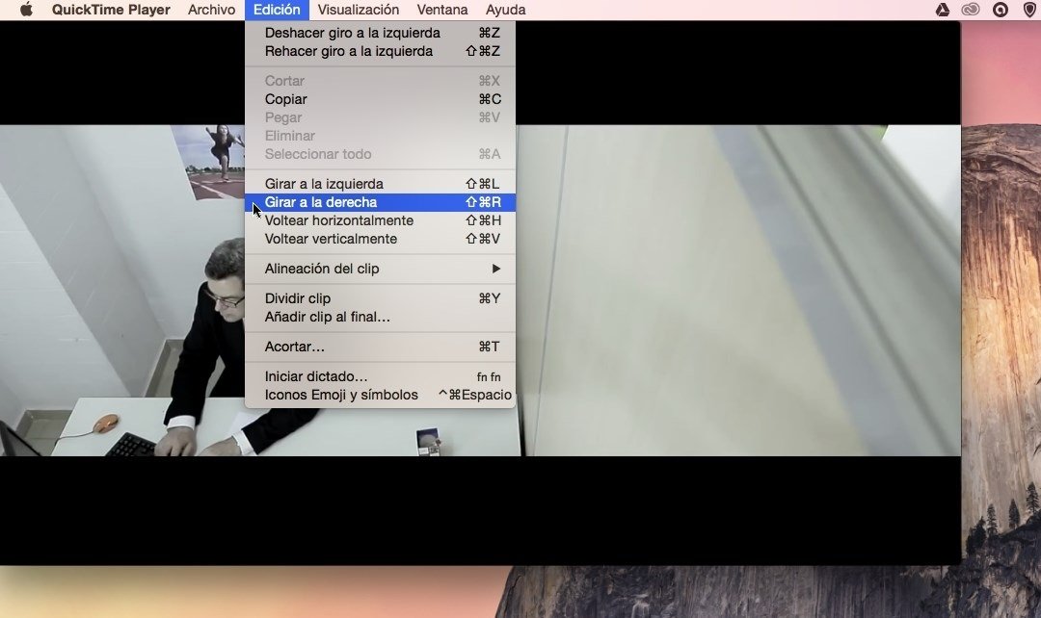
Task: Open the Archivo menu
Action: pos(211,10)
